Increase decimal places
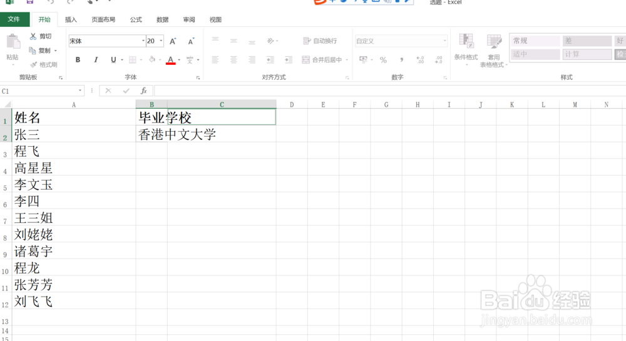Viewport: 626px width, 341px height. (420, 60)
